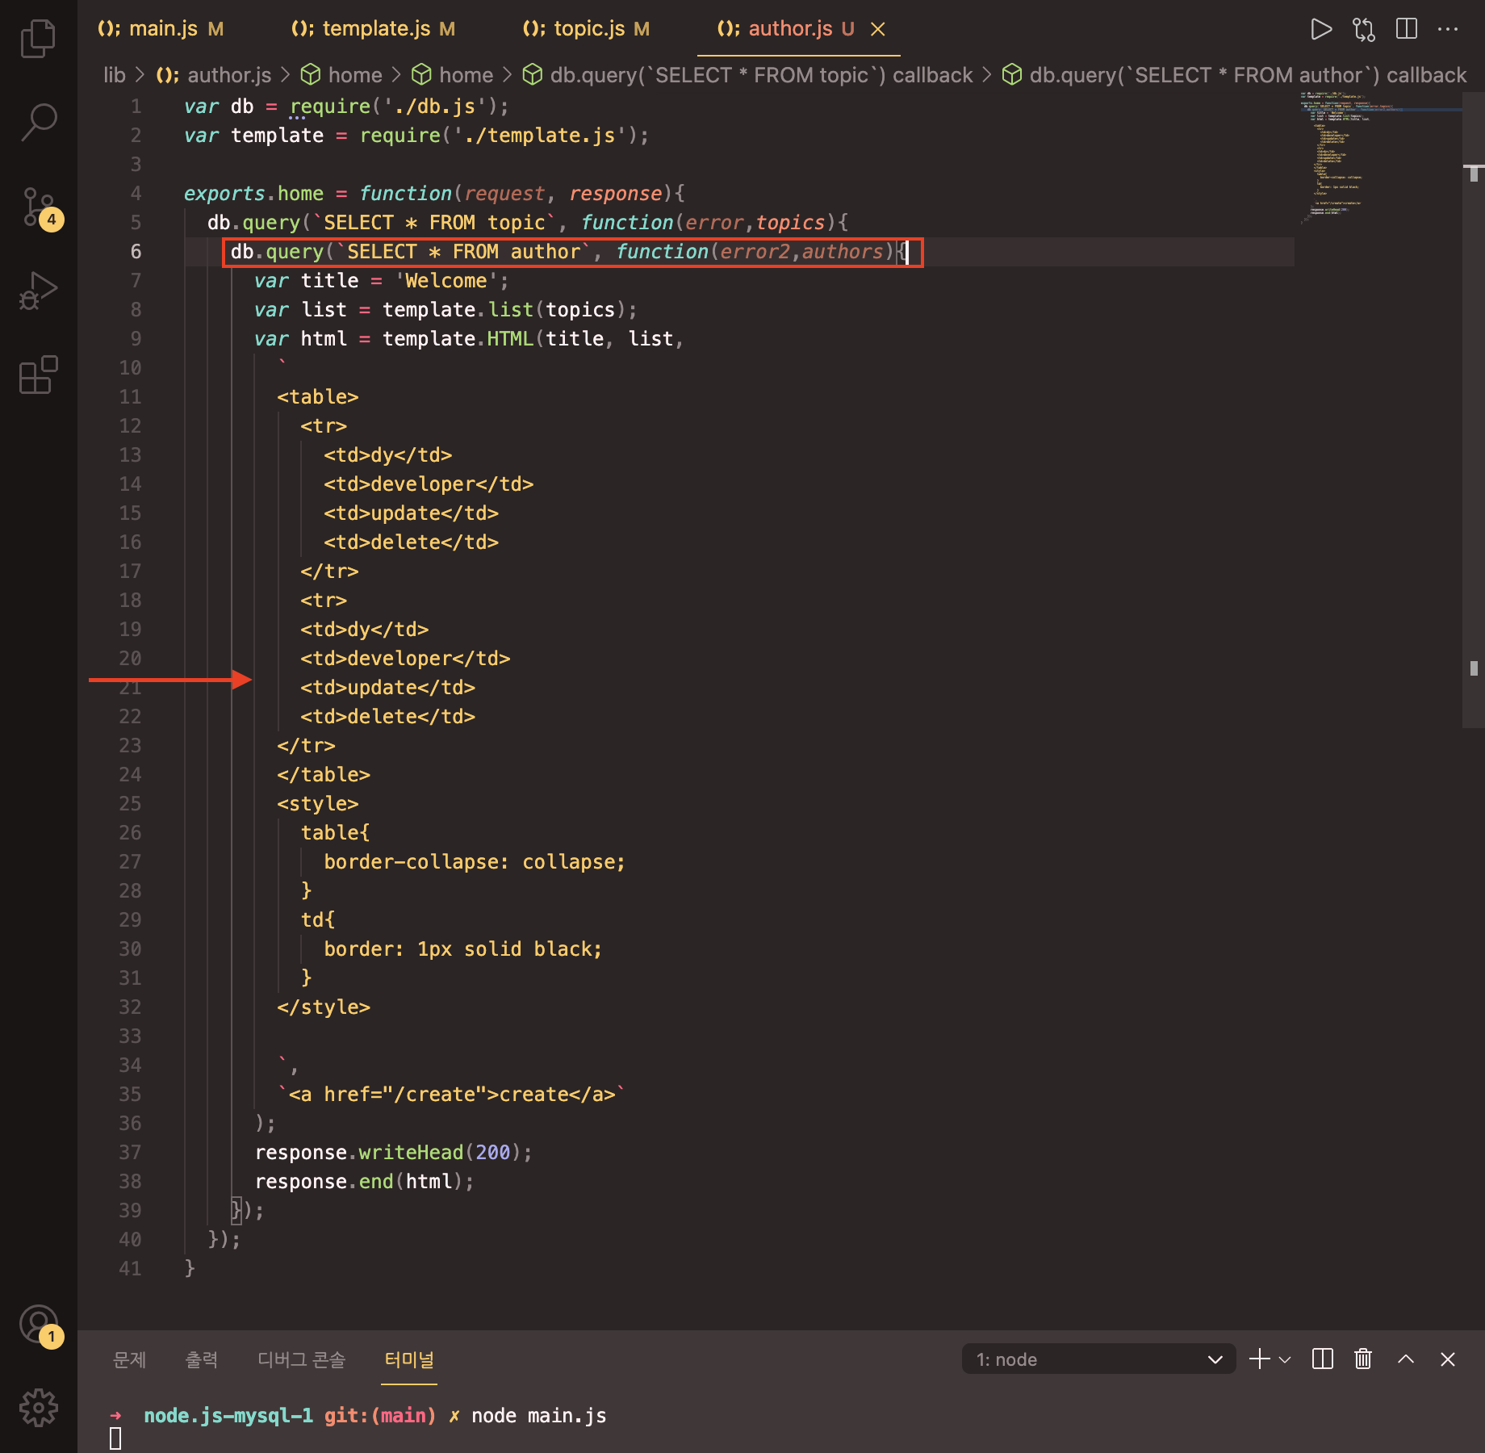Switch to the main.js tab
This screenshot has width=1485, height=1453.
tap(161, 29)
